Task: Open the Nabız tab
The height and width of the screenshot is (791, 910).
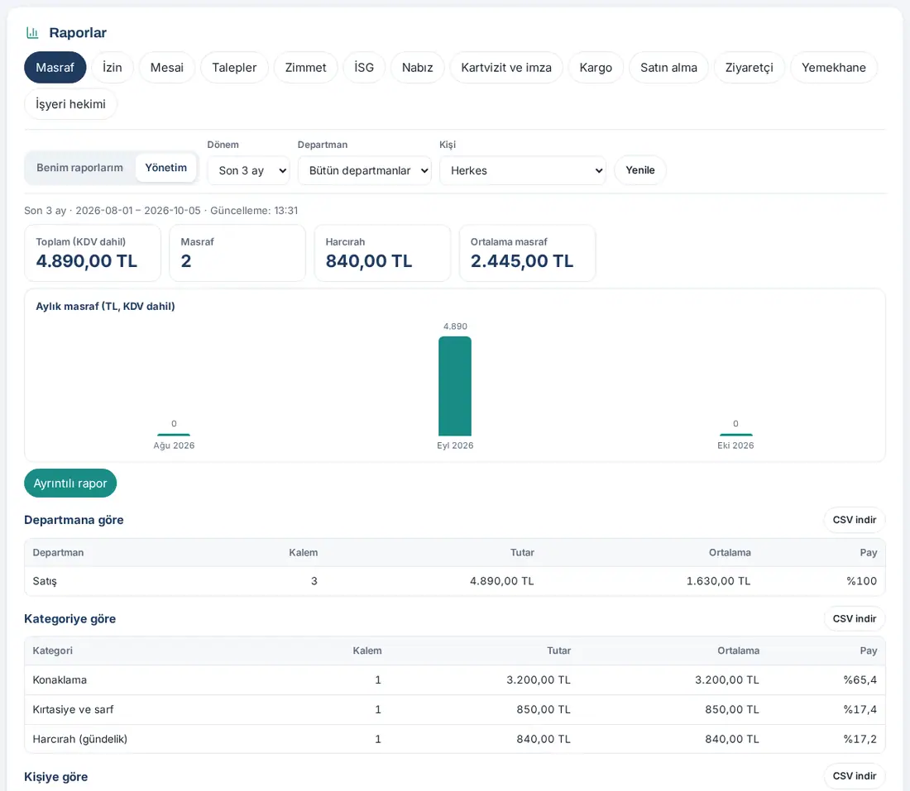Action: coord(417,67)
